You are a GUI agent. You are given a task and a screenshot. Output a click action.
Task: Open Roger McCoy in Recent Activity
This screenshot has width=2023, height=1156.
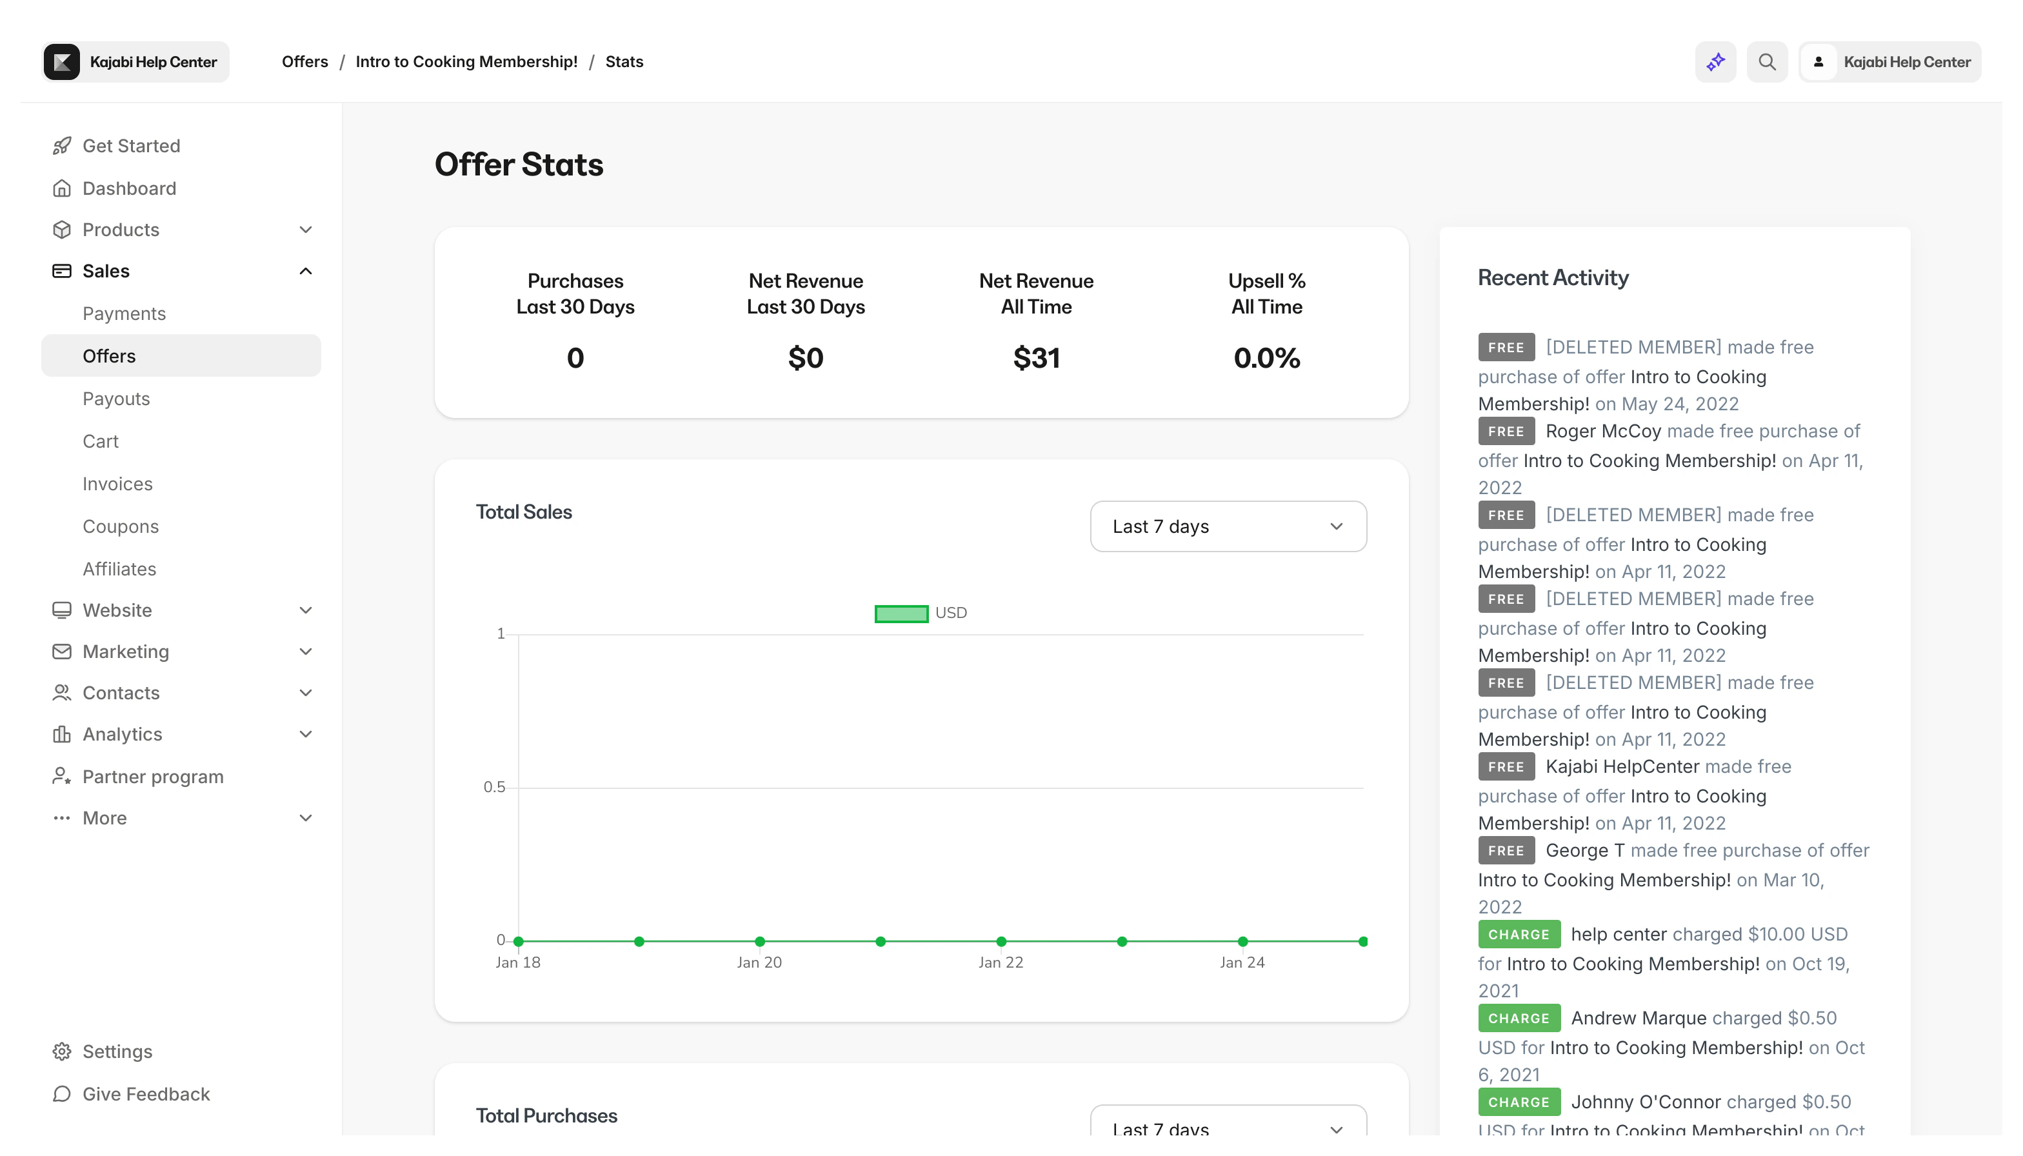(1603, 431)
